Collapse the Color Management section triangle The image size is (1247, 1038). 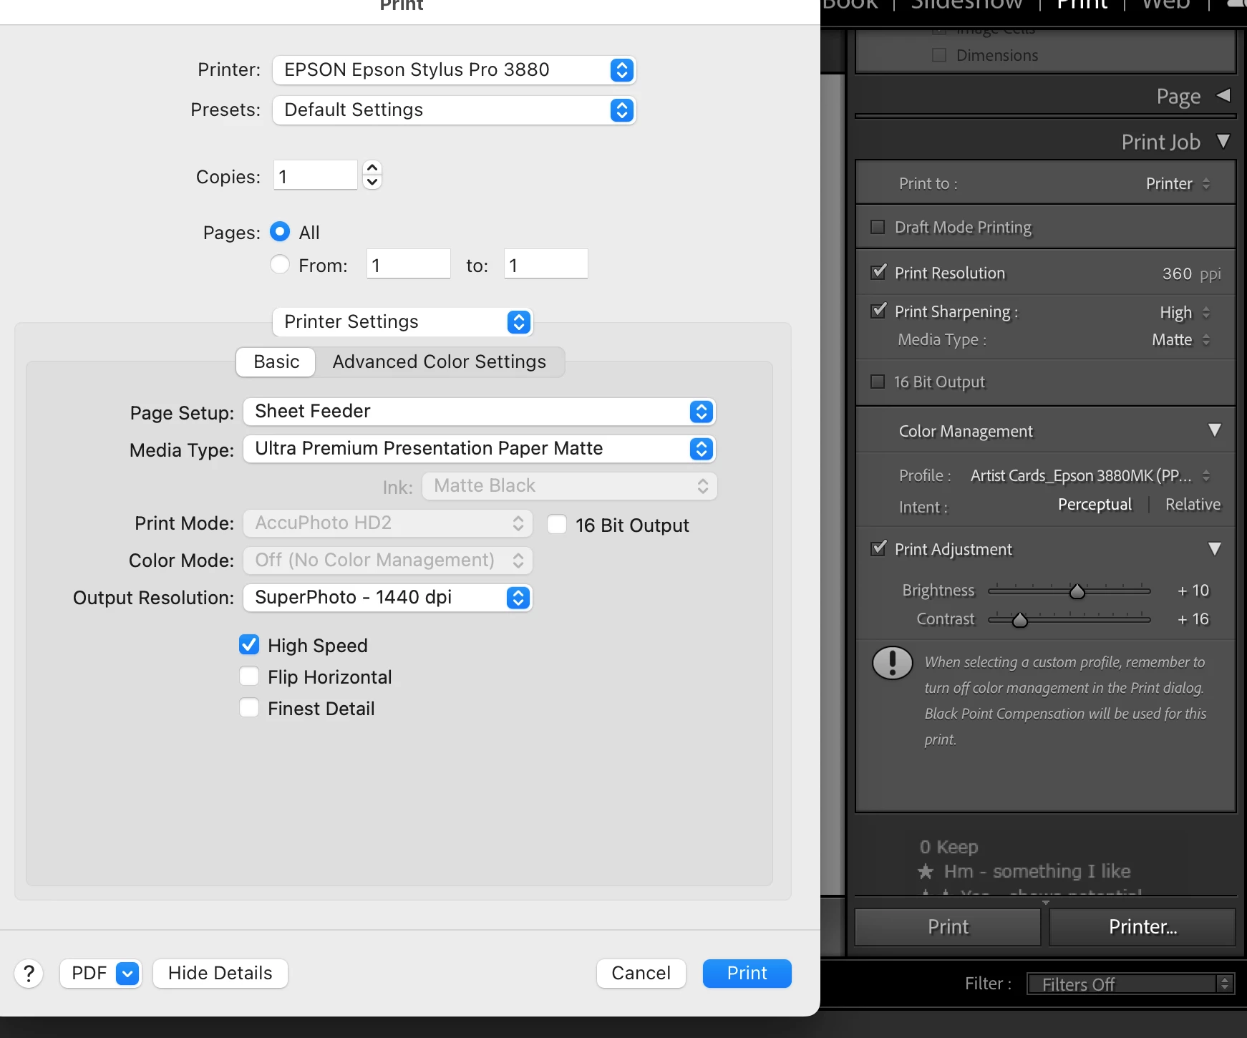[x=1215, y=430]
